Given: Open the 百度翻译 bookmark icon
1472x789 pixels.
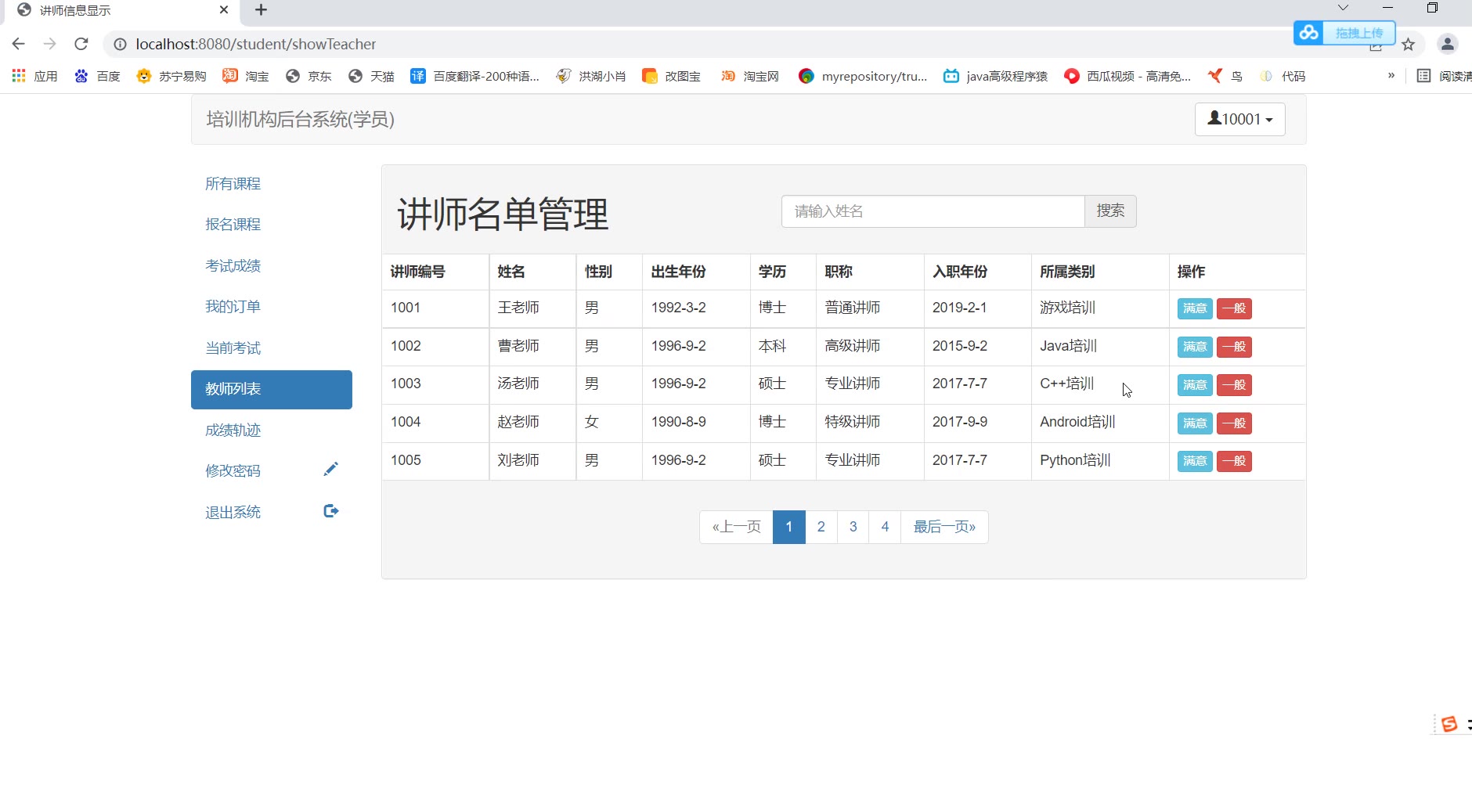Looking at the screenshot, I should [x=418, y=76].
